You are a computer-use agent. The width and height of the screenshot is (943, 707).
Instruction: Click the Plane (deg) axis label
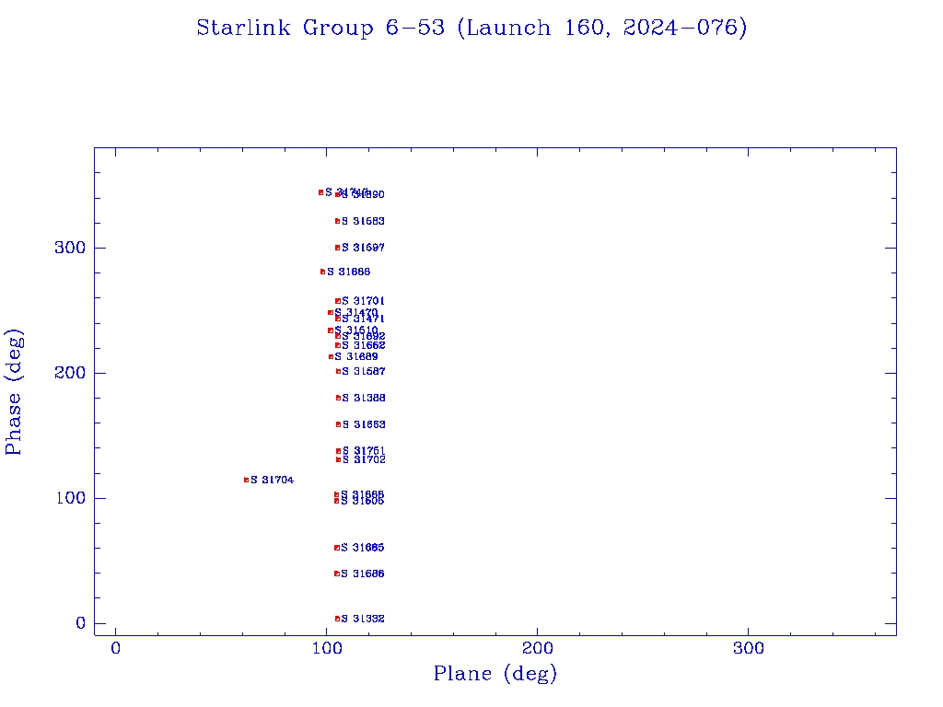pos(495,674)
